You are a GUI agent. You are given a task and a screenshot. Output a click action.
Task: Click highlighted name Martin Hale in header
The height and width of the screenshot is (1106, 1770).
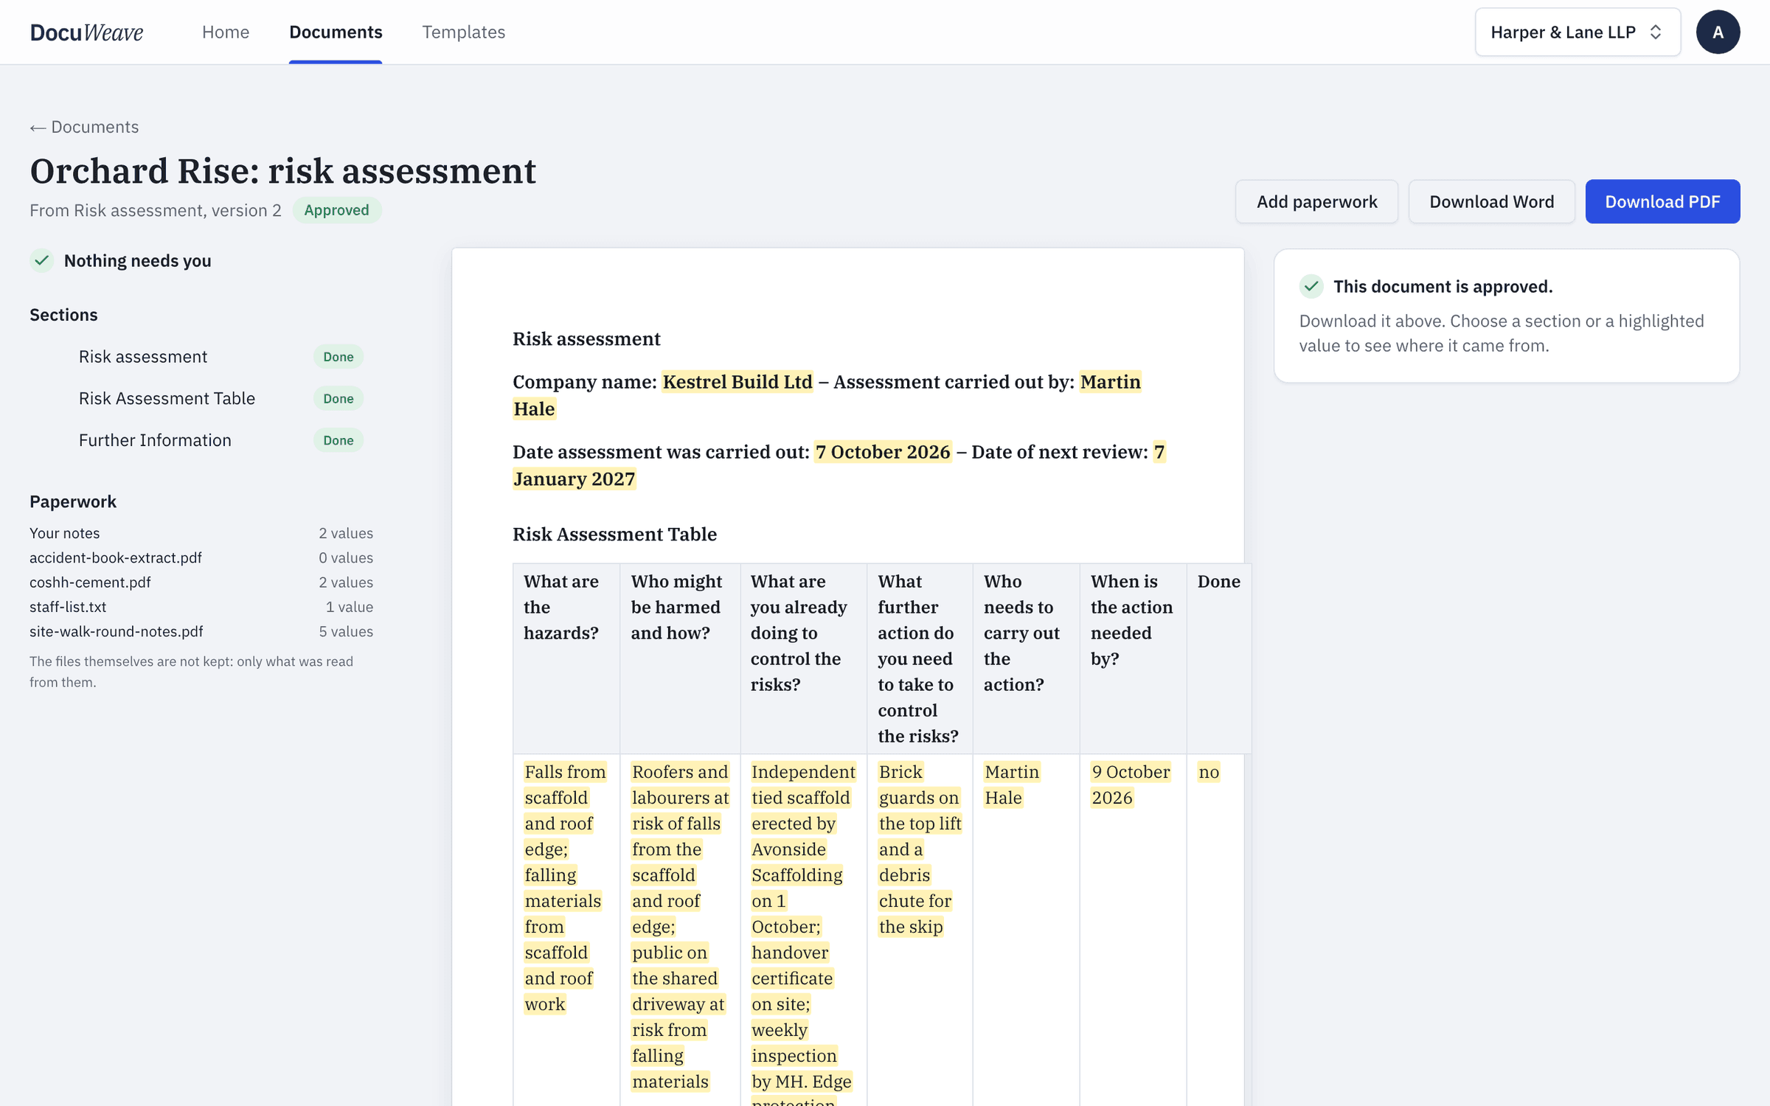1110,382
